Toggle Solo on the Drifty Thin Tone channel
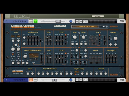 click(35, 21)
